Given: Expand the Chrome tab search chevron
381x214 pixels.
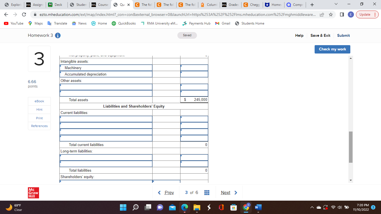Looking at the screenshot, I should point(336,5).
